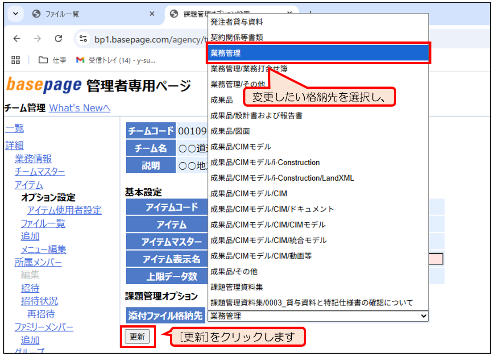501x357 pixels.
Task: Click the browser back arrow
Action: pos(17,39)
